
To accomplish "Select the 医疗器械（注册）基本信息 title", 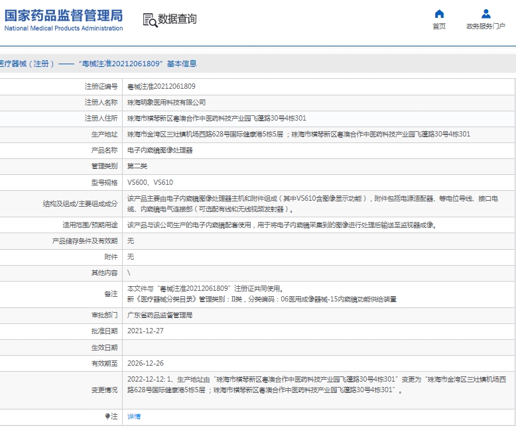I will (x=97, y=64).
